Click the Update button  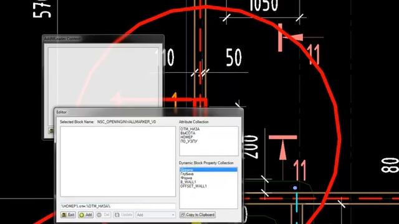[124, 215]
